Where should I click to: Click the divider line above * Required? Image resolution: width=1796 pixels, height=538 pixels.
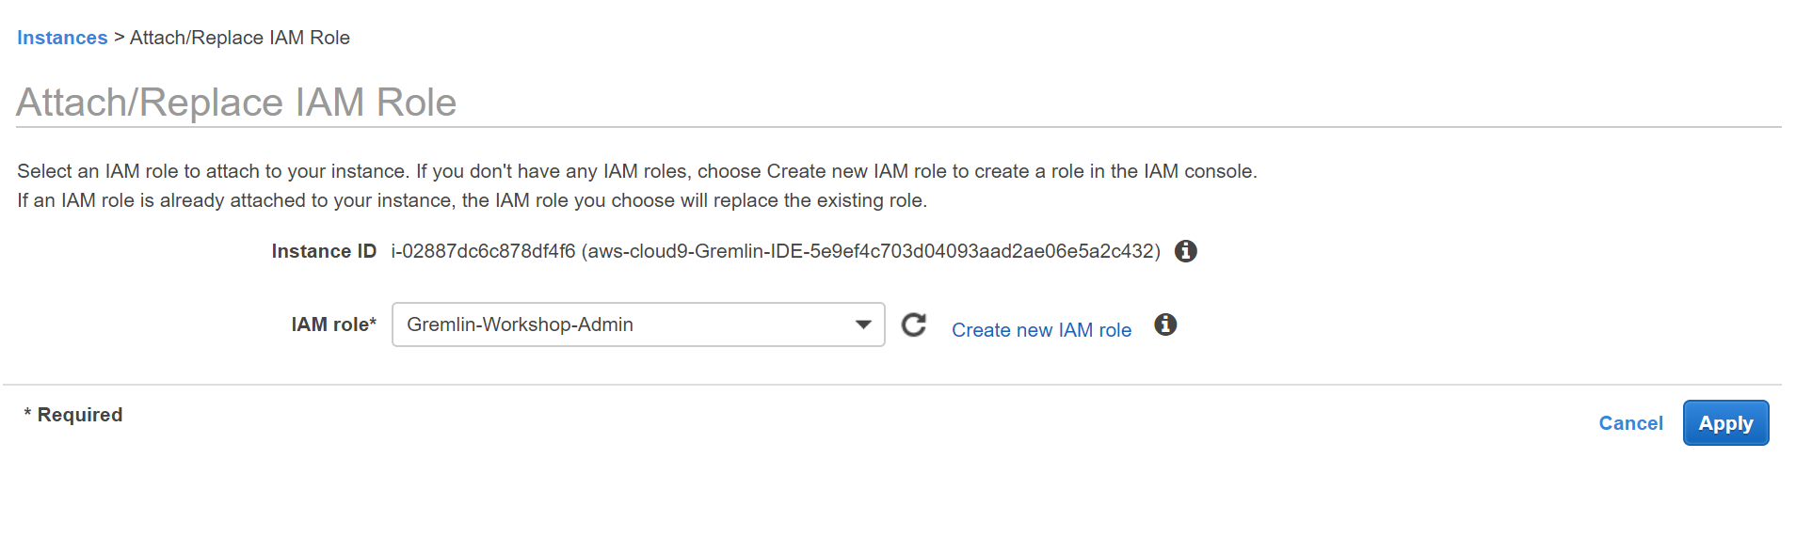pos(892,385)
